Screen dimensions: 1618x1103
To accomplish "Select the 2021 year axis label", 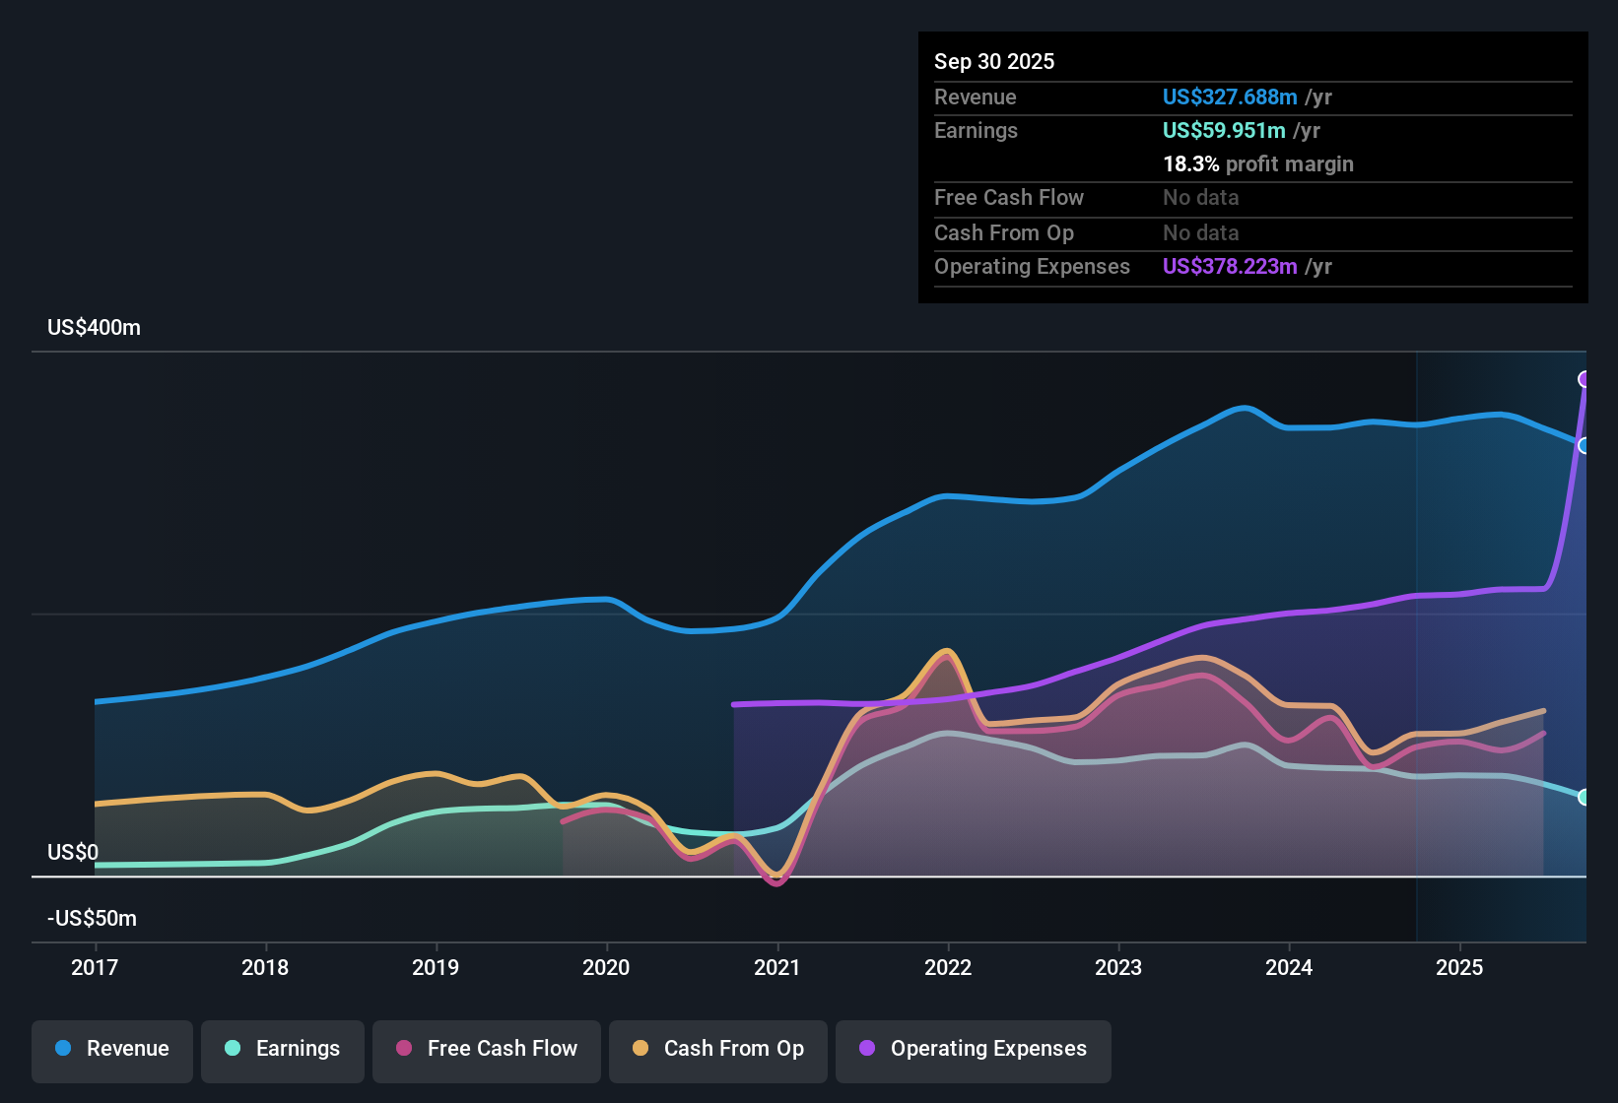I will point(777,967).
